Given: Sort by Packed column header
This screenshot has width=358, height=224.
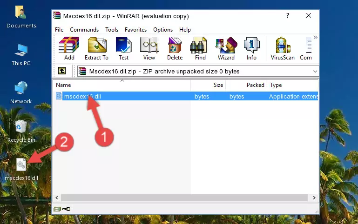Looking at the screenshot, I should [x=246, y=85].
